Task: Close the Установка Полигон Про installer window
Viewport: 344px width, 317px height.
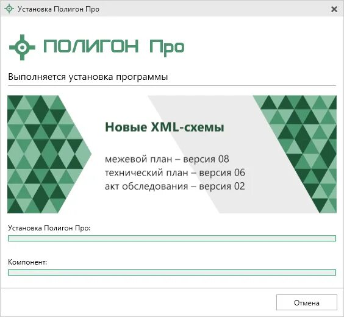Action: click(334, 9)
